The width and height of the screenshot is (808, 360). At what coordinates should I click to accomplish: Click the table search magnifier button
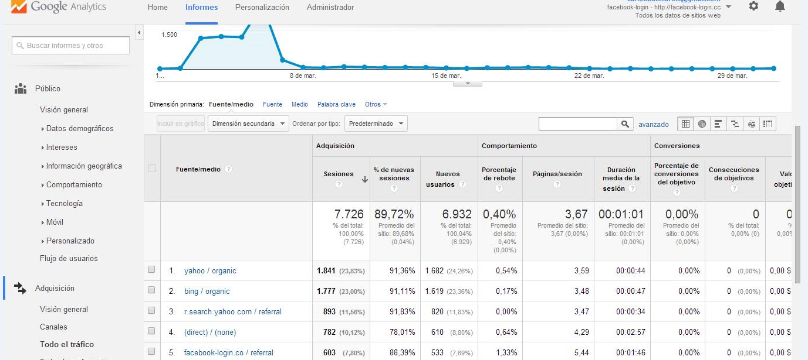click(x=626, y=124)
